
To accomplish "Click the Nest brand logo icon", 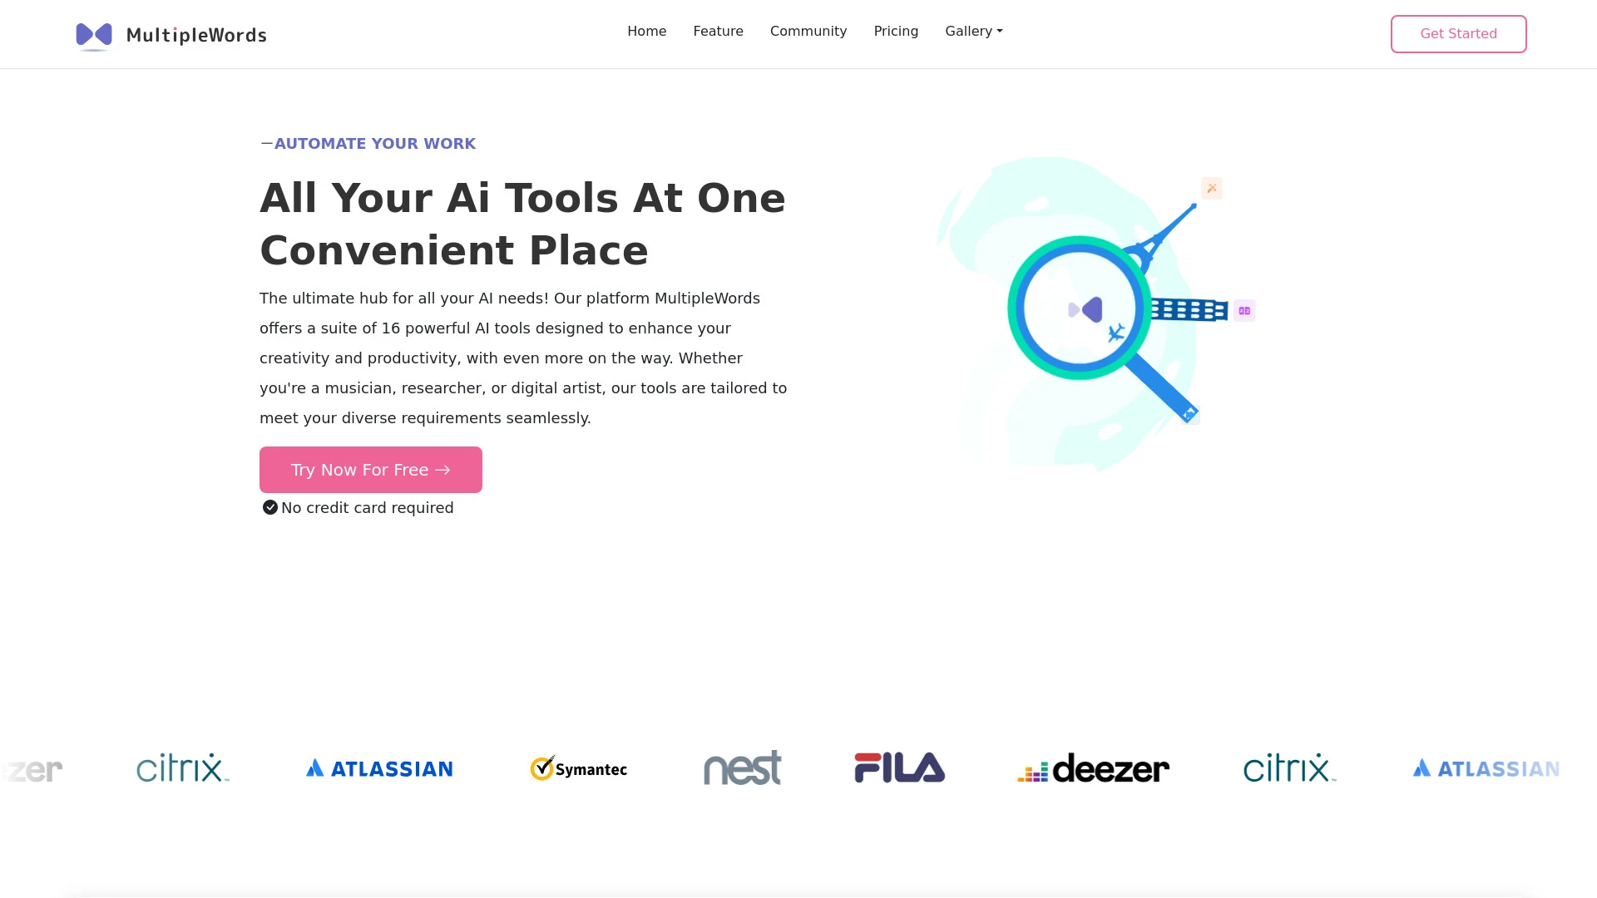I will coord(741,767).
